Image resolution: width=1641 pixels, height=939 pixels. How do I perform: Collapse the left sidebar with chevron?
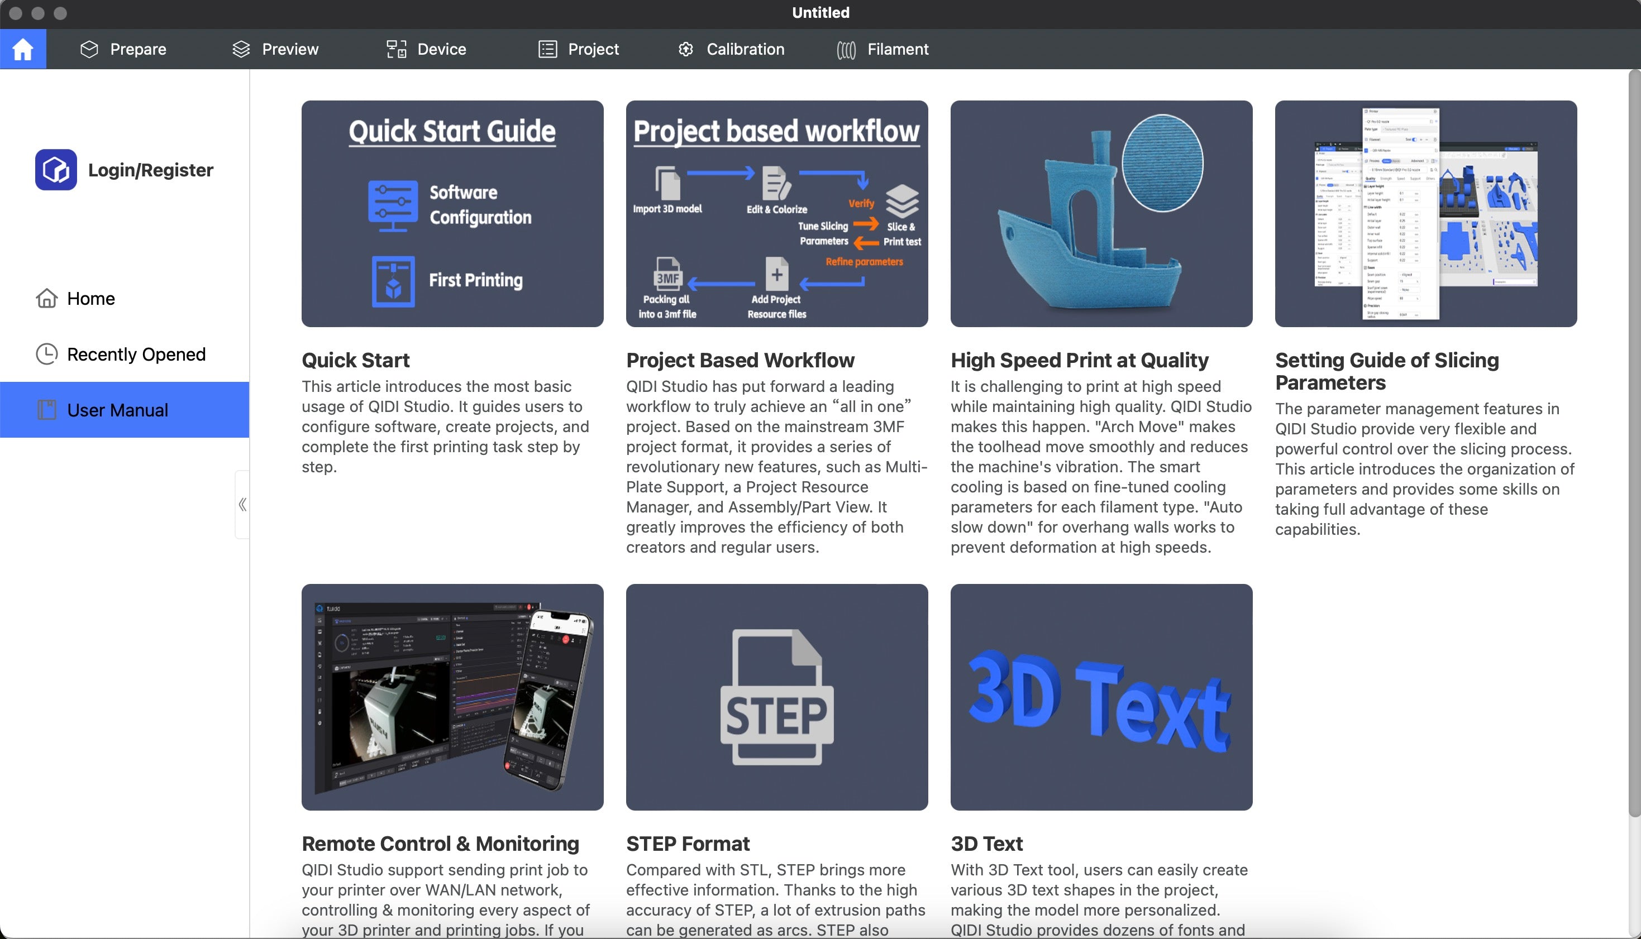242,504
